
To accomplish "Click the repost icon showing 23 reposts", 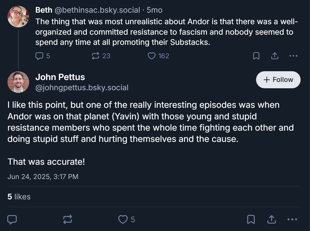I will 95,56.
